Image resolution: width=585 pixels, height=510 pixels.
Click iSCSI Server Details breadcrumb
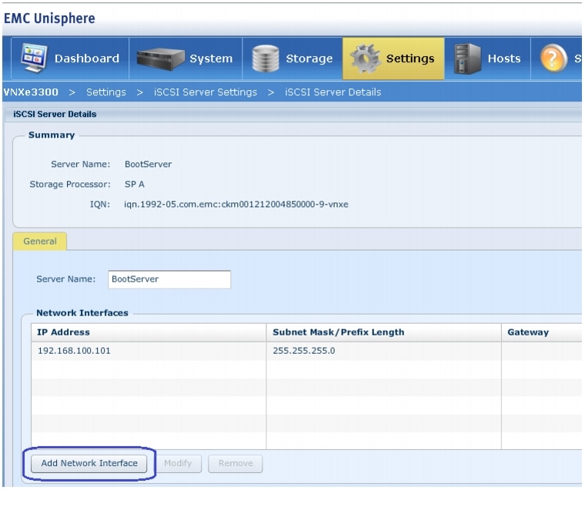pyautogui.click(x=333, y=92)
